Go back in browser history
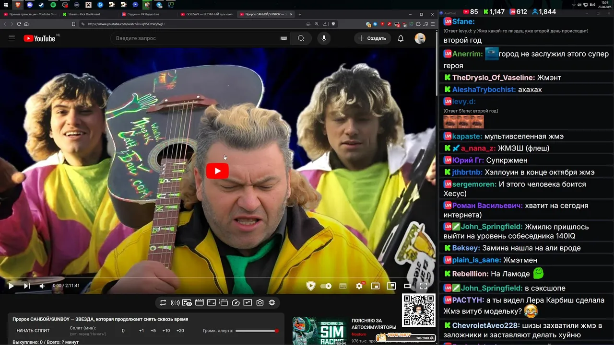Image resolution: width=614 pixels, height=345 pixels. [5, 24]
